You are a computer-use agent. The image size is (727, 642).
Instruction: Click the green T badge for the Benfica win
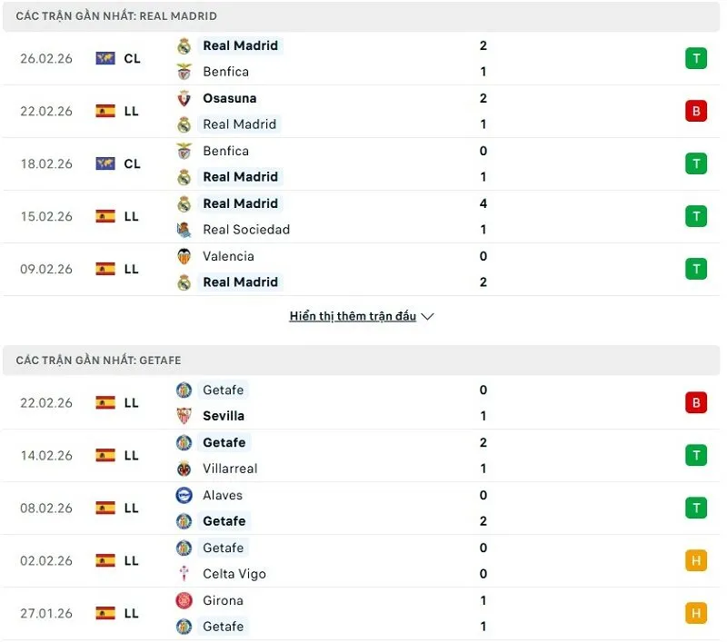point(696,57)
